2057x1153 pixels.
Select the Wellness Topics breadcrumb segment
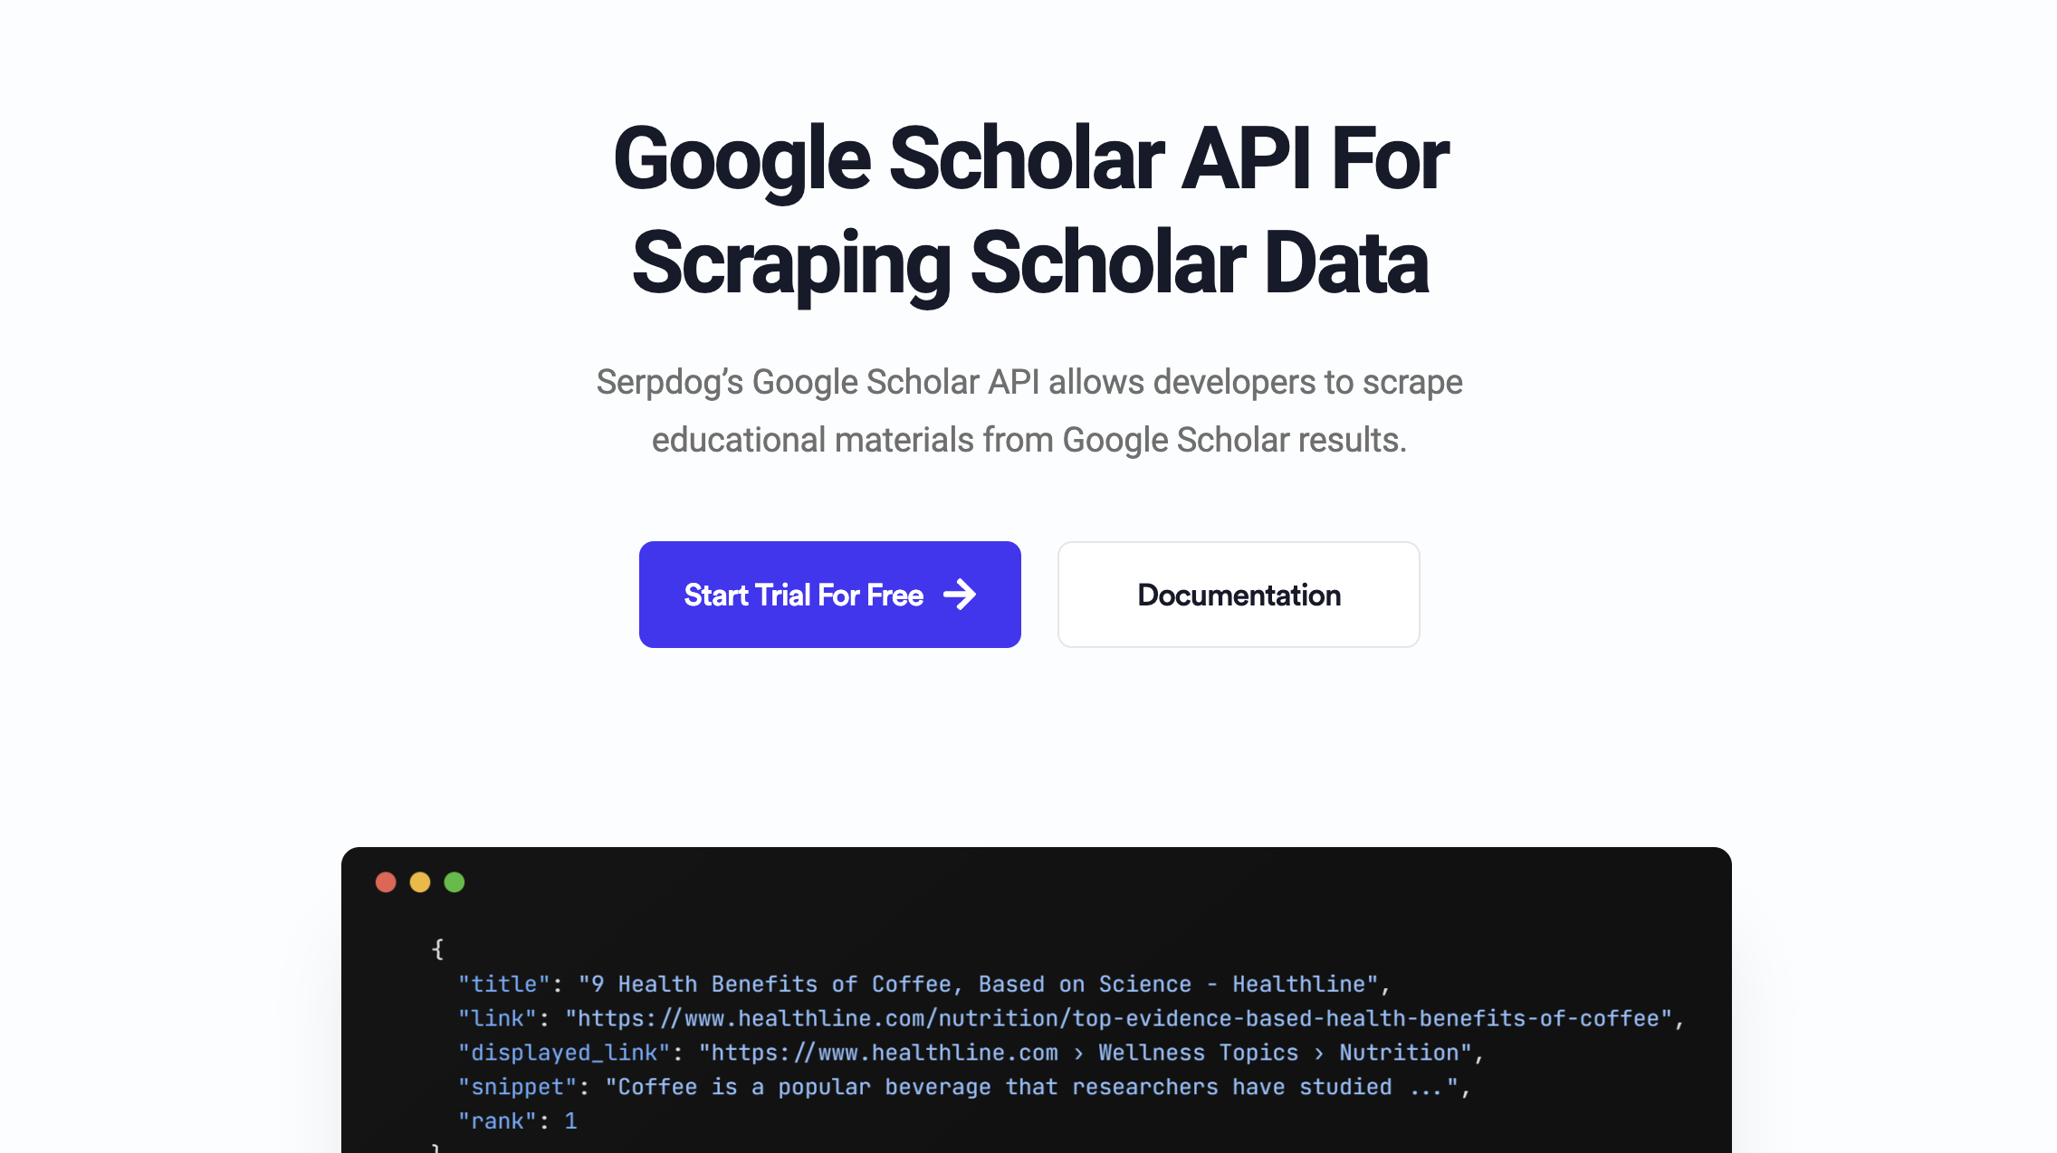click(1198, 1053)
